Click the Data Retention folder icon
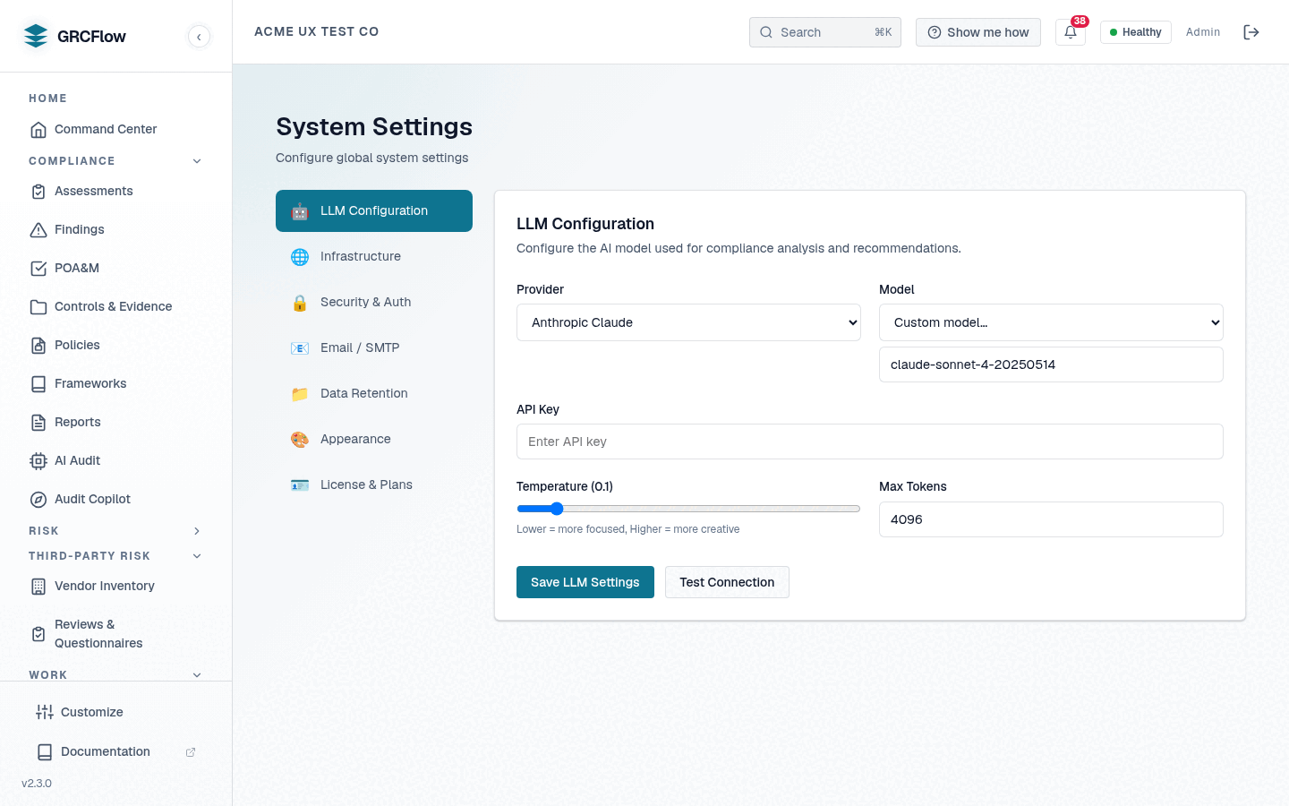 point(300,394)
